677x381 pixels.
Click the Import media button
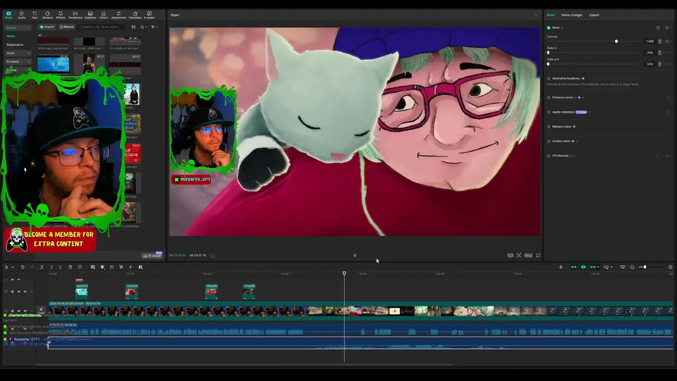(47, 27)
